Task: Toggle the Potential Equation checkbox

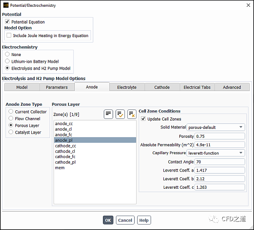Action: tap(8, 22)
